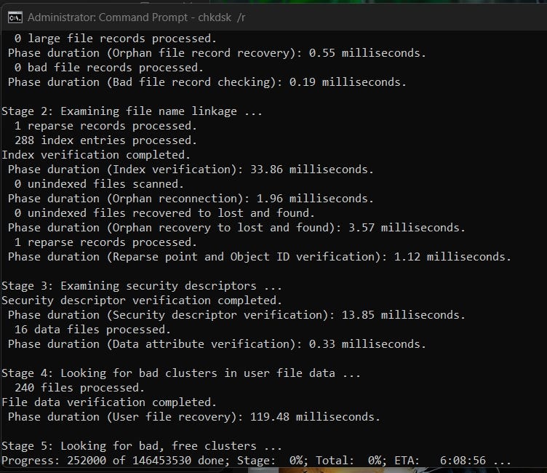Click the Command Prompt icon in title bar
Screen dimensions: 547x473
coord(15,17)
